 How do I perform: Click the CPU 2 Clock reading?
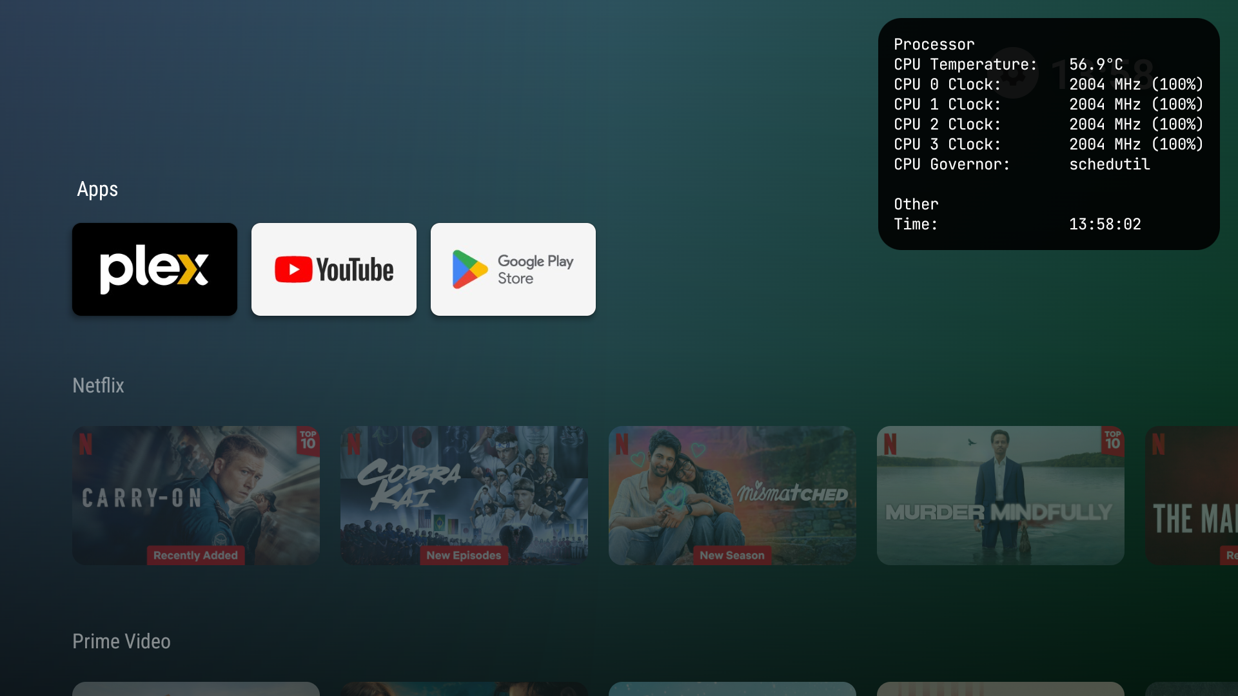coord(1136,124)
